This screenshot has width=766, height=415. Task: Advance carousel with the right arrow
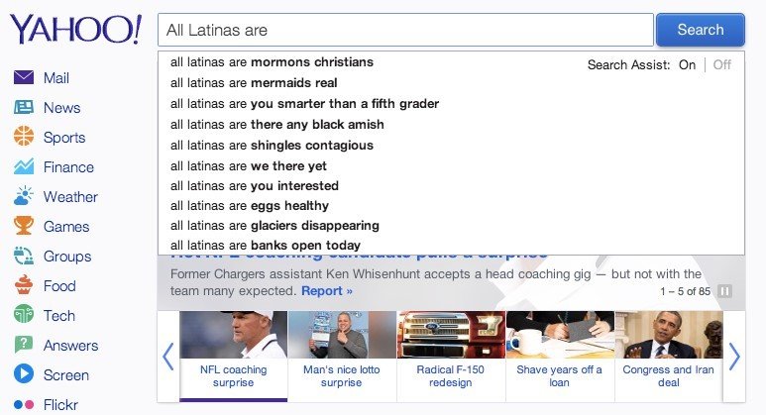(734, 357)
